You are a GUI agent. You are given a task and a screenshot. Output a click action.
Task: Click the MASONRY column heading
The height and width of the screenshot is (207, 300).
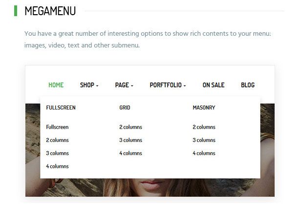coord(204,108)
